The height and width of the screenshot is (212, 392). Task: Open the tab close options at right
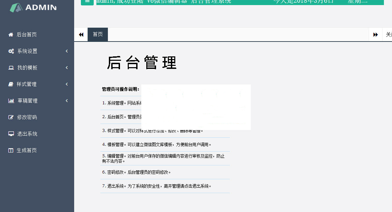tap(388, 34)
